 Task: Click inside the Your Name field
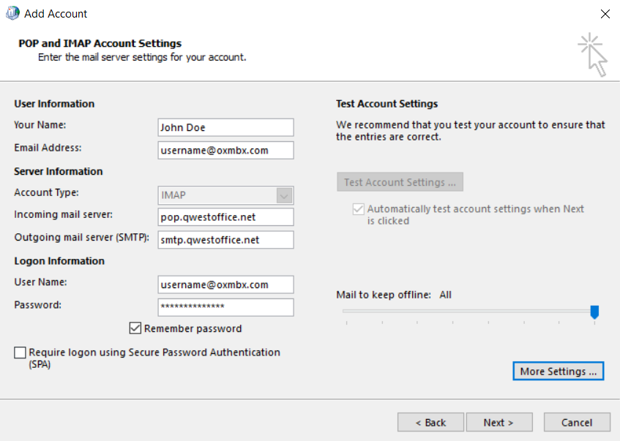(225, 127)
